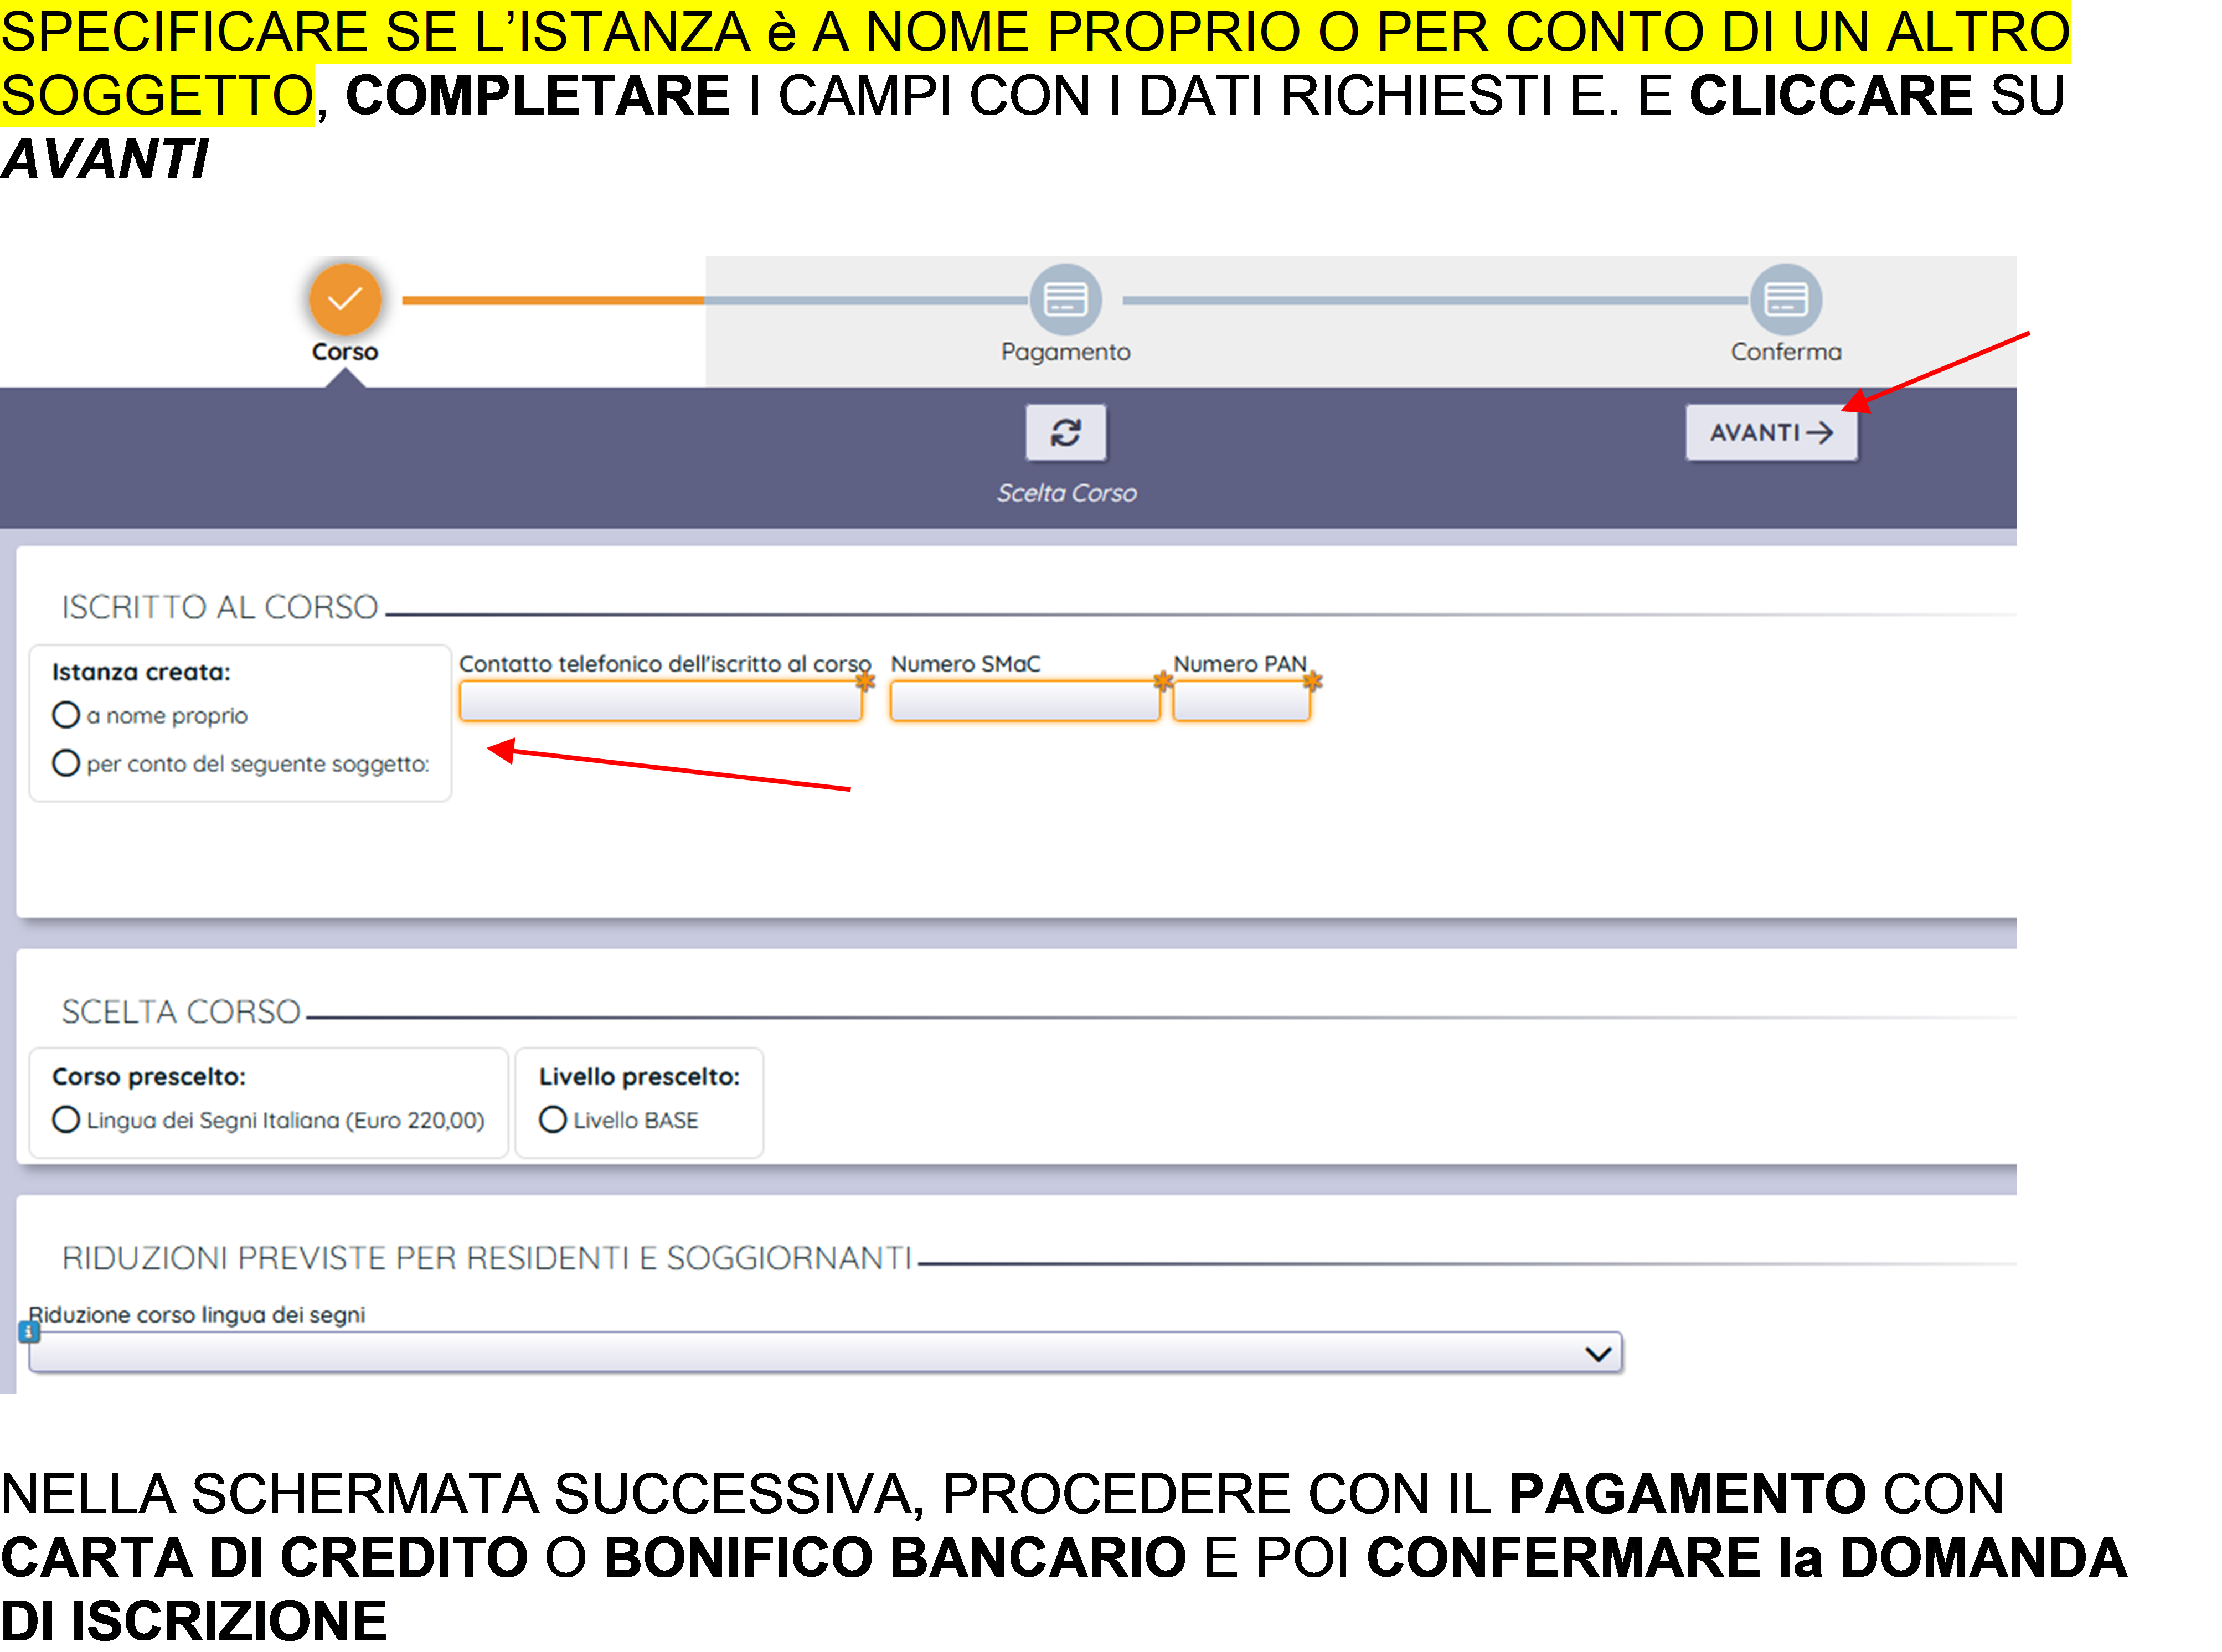2222x1652 pixels.
Task: Click the Pagamento step label
Action: [x=1066, y=352]
